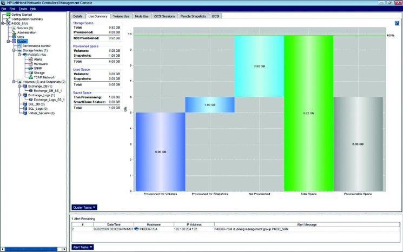Select the Exchange_Logs volume icon
This screenshot has height=252, width=403.
pyautogui.click(x=25, y=95)
